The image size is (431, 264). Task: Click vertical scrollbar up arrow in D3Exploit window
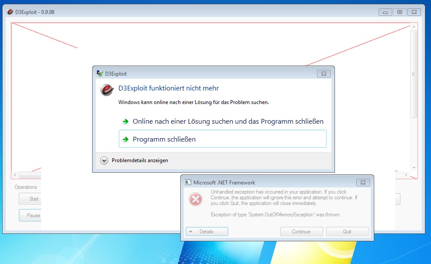(414, 27)
